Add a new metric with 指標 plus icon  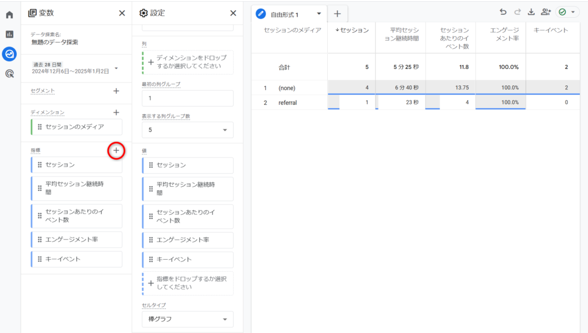pyautogui.click(x=116, y=150)
